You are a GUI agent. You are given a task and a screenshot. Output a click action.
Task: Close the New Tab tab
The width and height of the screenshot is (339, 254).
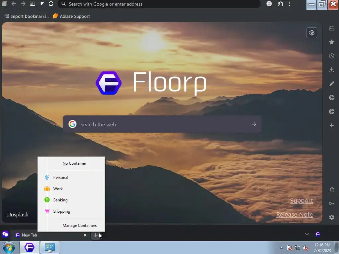pyautogui.click(x=85, y=235)
